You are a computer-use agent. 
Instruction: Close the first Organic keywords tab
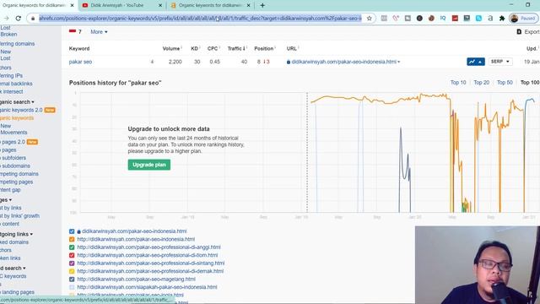[72, 6]
